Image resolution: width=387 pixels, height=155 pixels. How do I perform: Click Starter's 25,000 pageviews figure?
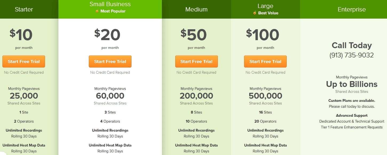[x=24, y=95]
